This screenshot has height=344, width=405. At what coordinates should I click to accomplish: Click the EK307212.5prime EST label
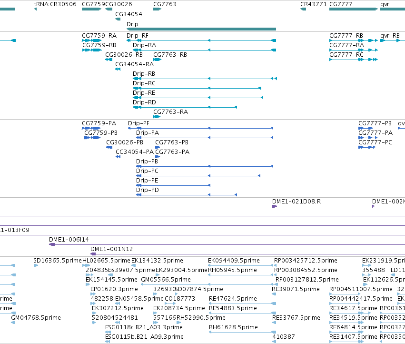pyautogui.click(x=118, y=308)
